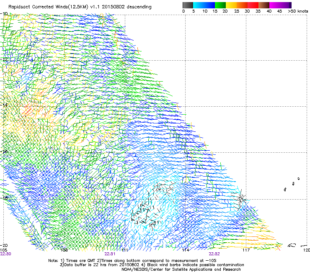Click the longitude label '111'
This screenshot has width=310, height=272.
coord(124,250)
